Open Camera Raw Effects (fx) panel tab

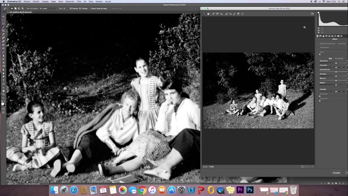(335, 36)
